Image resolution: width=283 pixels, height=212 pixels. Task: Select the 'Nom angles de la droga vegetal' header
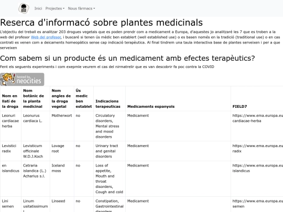[62, 98]
